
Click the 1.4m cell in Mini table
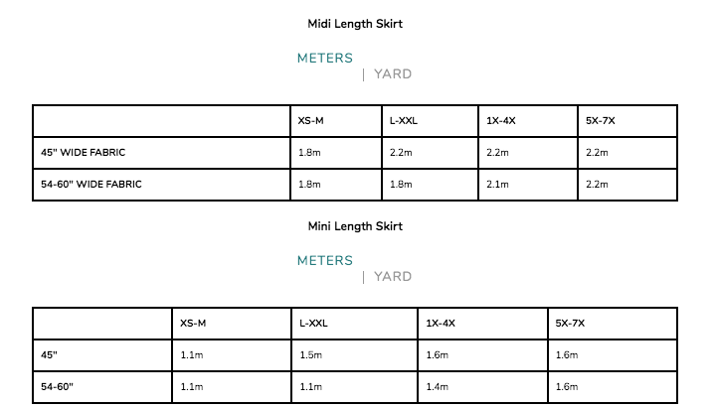(438, 386)
